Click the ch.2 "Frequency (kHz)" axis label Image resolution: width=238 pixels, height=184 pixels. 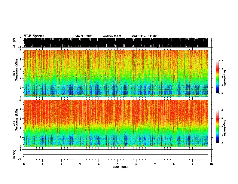(17, 120)
